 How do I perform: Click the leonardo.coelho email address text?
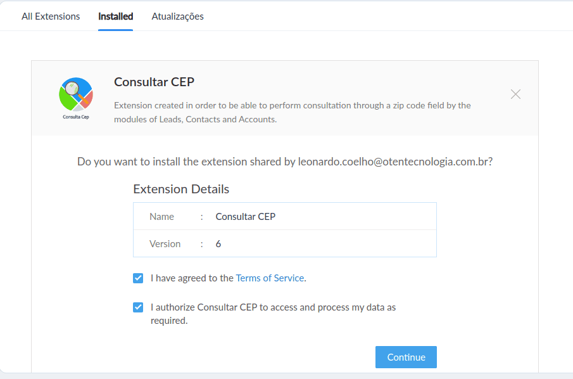tap(394, 162)
